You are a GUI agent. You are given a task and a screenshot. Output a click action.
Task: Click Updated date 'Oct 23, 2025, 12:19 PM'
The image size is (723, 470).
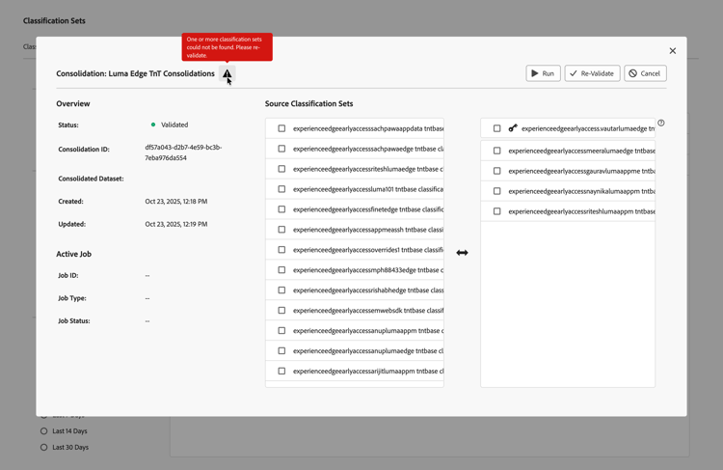click(176, 224)
